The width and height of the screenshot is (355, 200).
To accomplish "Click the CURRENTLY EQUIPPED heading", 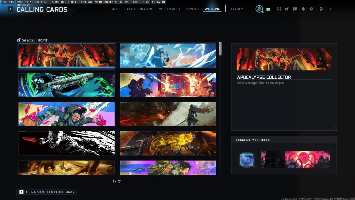I will (253, 140).
